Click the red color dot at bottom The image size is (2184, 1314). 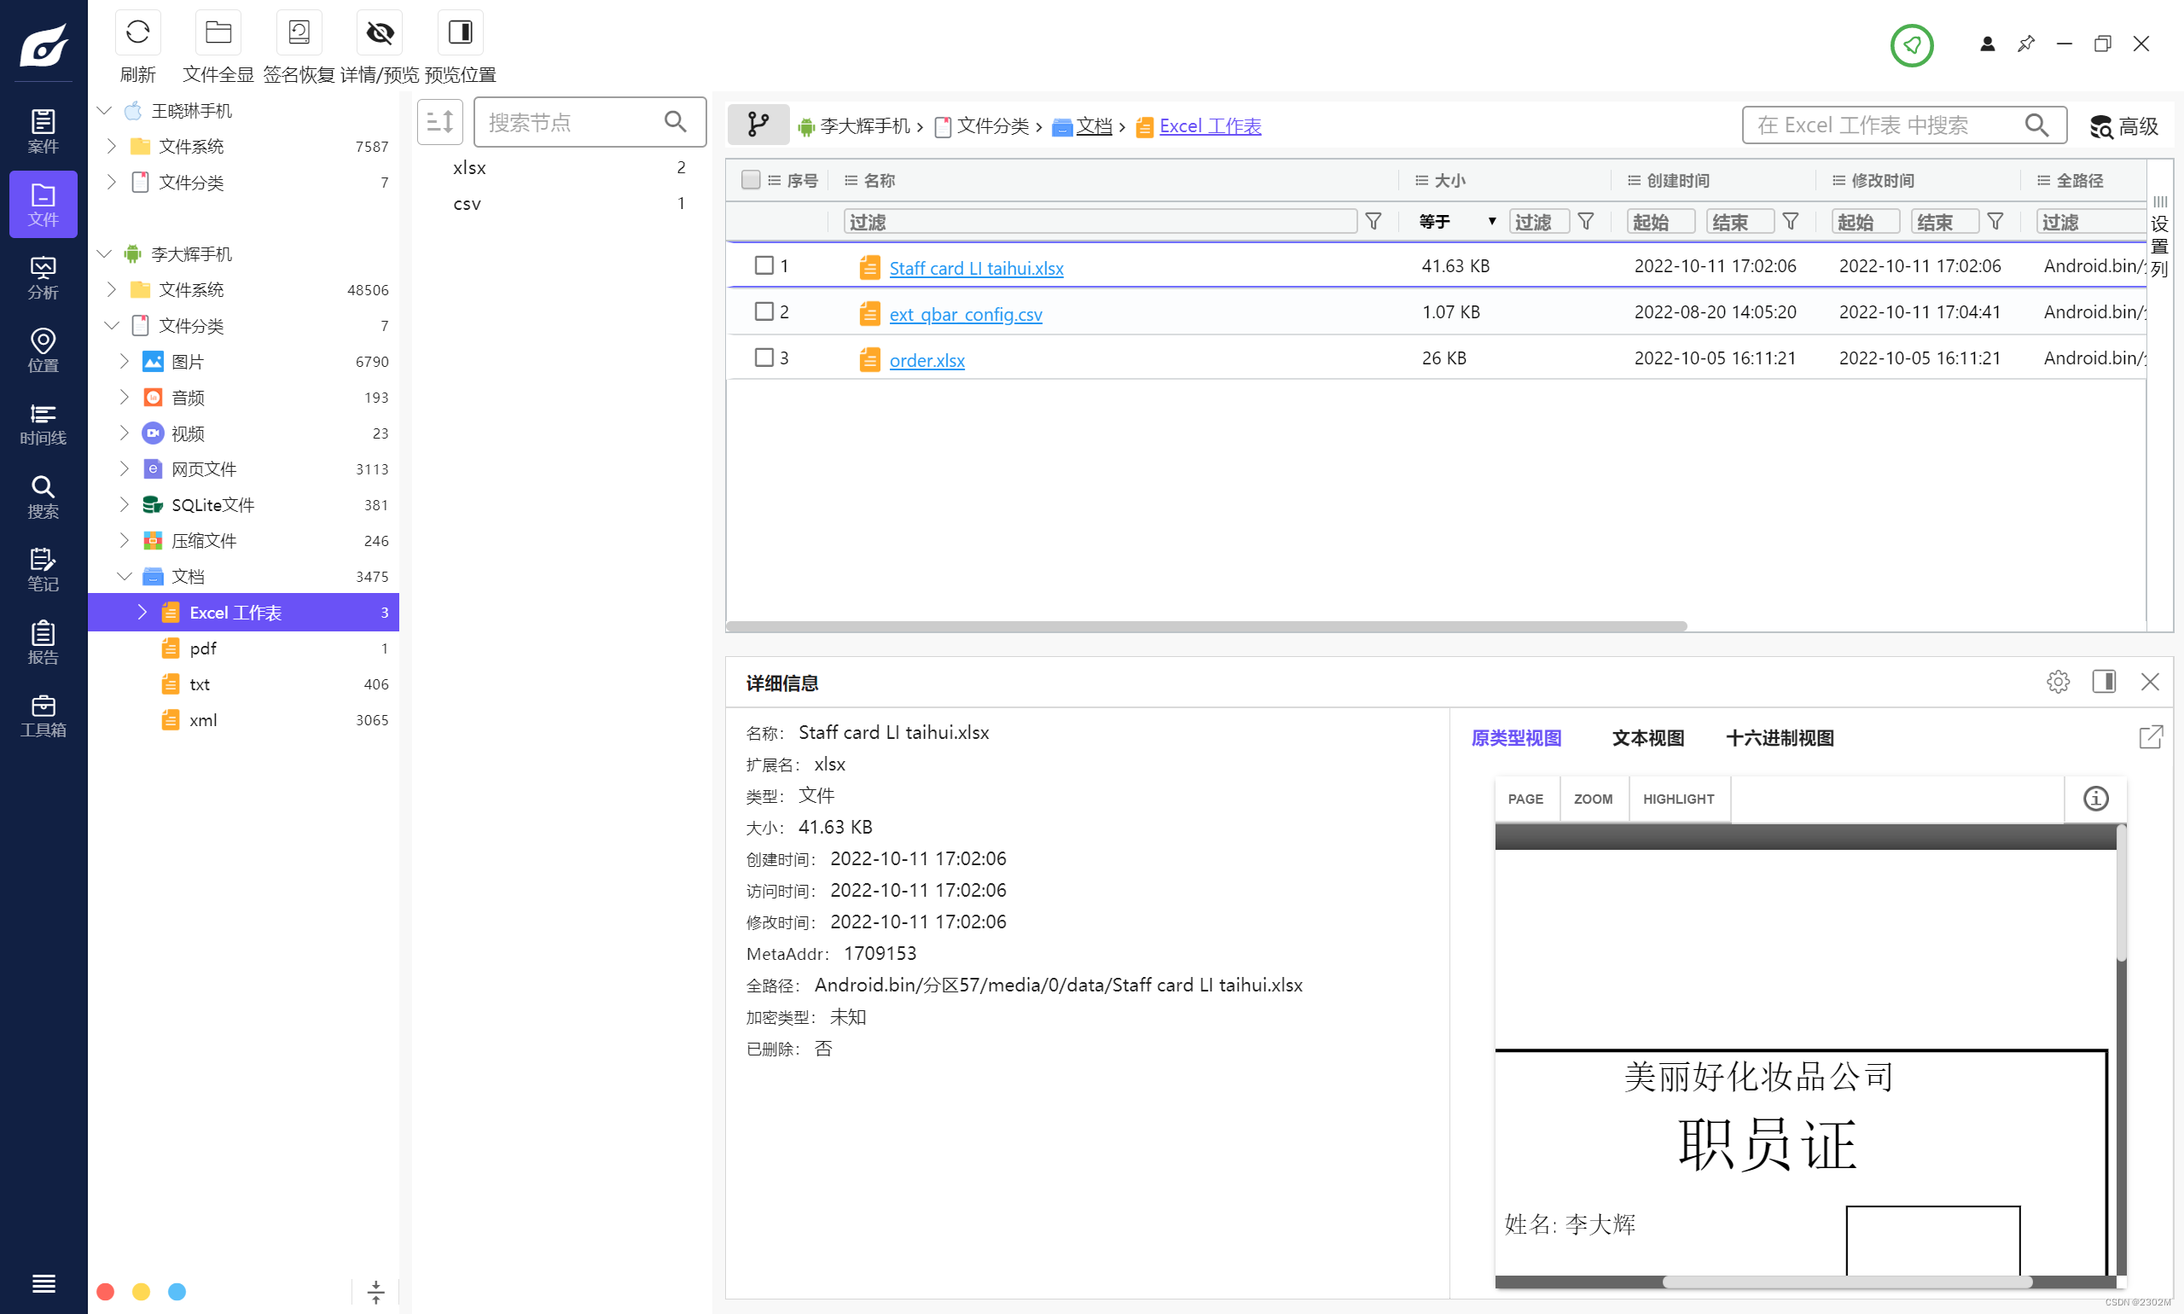pyautogui.click(x=105, y=1291)
